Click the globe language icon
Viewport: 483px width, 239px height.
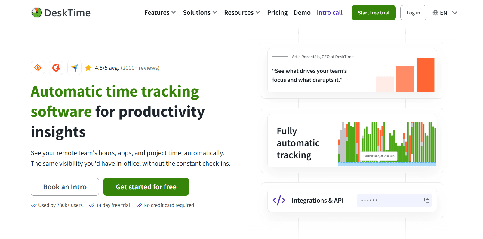pos(435,13)
